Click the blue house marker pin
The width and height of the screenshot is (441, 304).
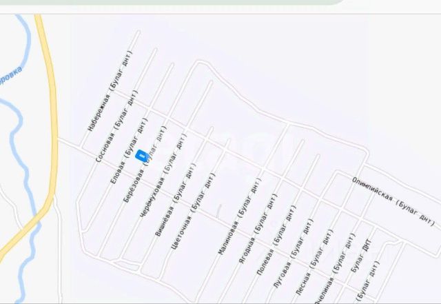142,156
